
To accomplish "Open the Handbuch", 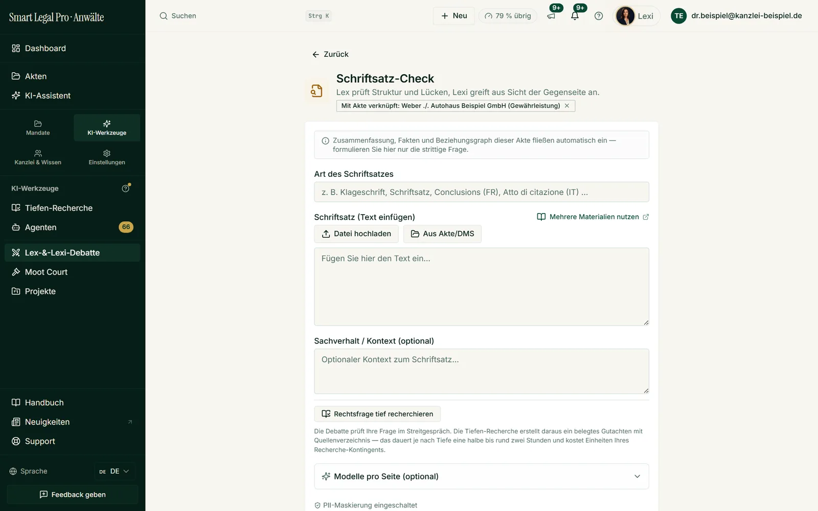I will [73, 403].
